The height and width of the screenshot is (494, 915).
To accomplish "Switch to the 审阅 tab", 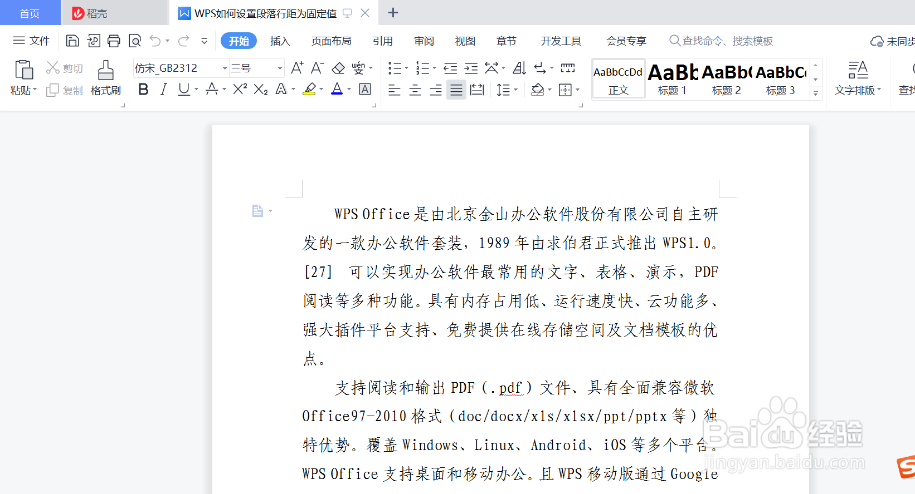I will [x=424, y=41].
